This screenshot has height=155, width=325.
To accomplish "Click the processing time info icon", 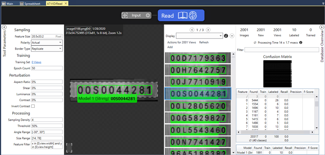I will click(x=301, y=42).
